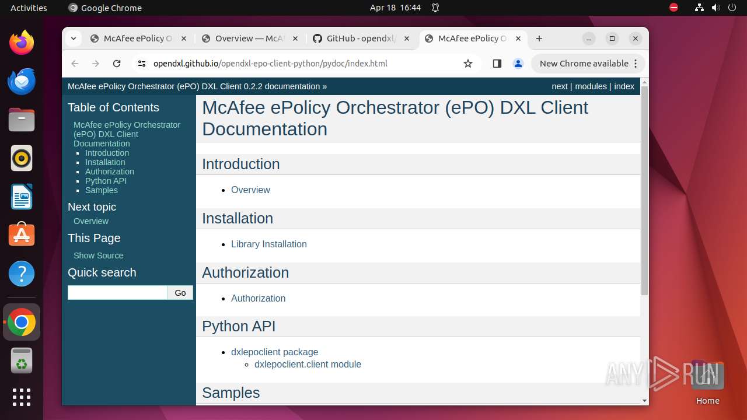This screenshot has width=747, height=420.
Task: Go back using browser back arrow
Action: click(x=75, y=64)
